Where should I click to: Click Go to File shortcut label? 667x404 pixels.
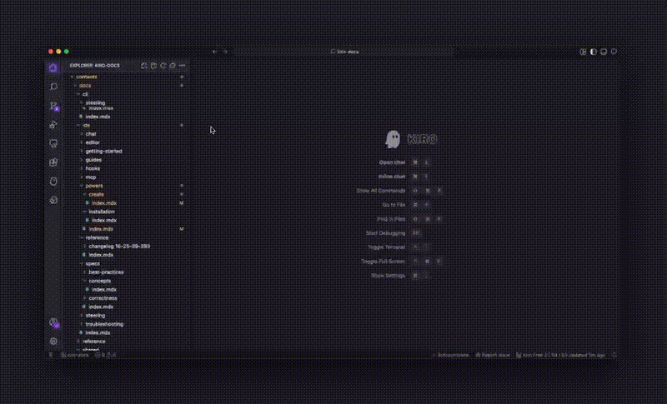click(394, 205)
